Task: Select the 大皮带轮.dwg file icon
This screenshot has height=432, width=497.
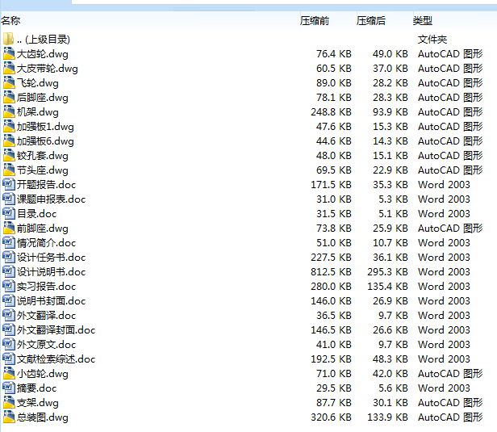Action: pos(9,68)
